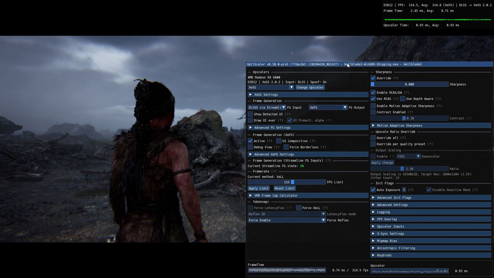Viewport: 494px width, 278px height.
Task: Check Override all upscale ratio
Action: (373, 138)
